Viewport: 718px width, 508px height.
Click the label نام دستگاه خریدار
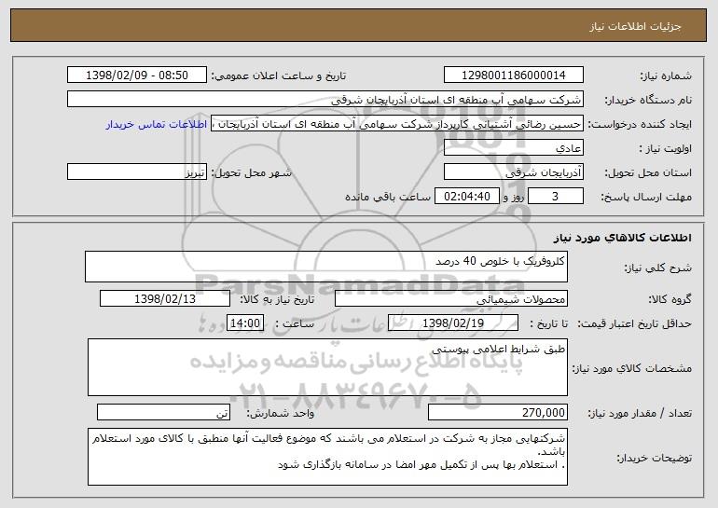coord(648,101)
